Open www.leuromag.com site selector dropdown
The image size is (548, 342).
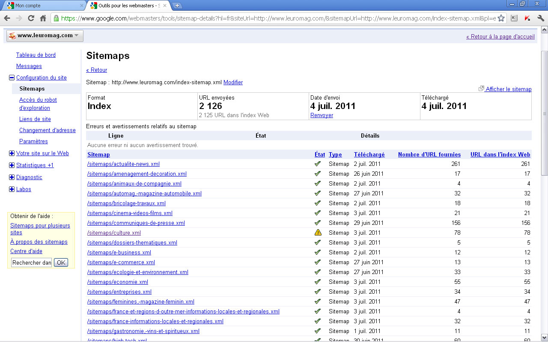pyautogui.click(x=45, y=36)
